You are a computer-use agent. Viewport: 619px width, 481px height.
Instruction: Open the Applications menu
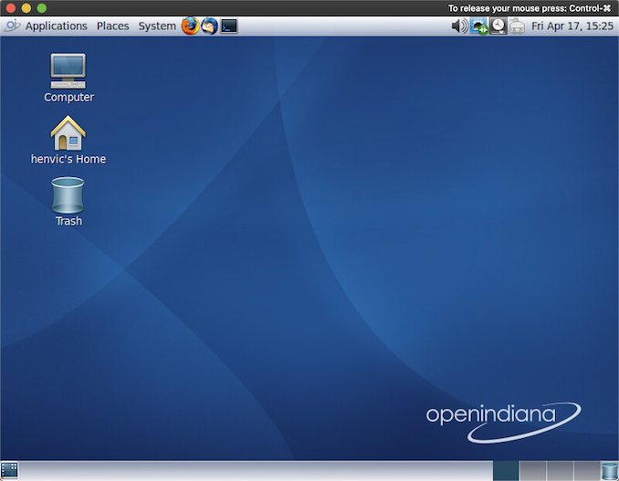click(x=56, y=26)
